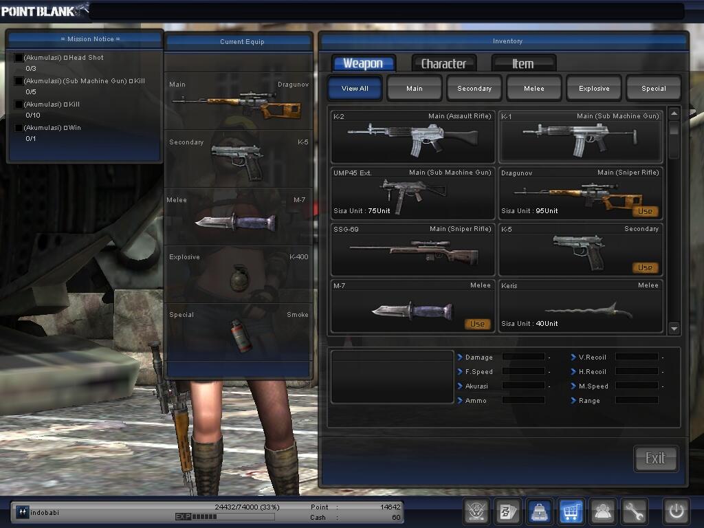Open the PB mission cards icon
The height and width of the screenshot is (528, 704).
(508, 511)
